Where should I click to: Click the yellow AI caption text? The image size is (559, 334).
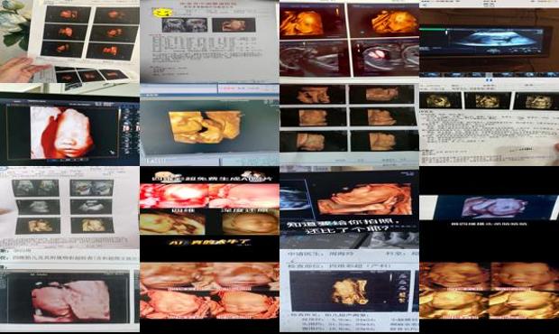(209, 243)
